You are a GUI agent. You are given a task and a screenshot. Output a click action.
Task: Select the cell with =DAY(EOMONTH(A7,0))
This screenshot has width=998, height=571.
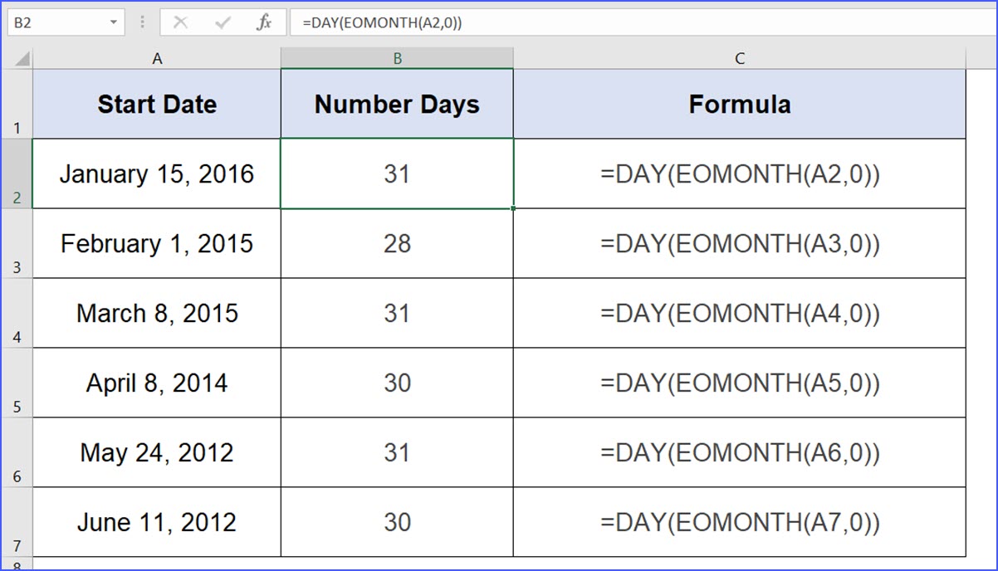click(739, 523)
